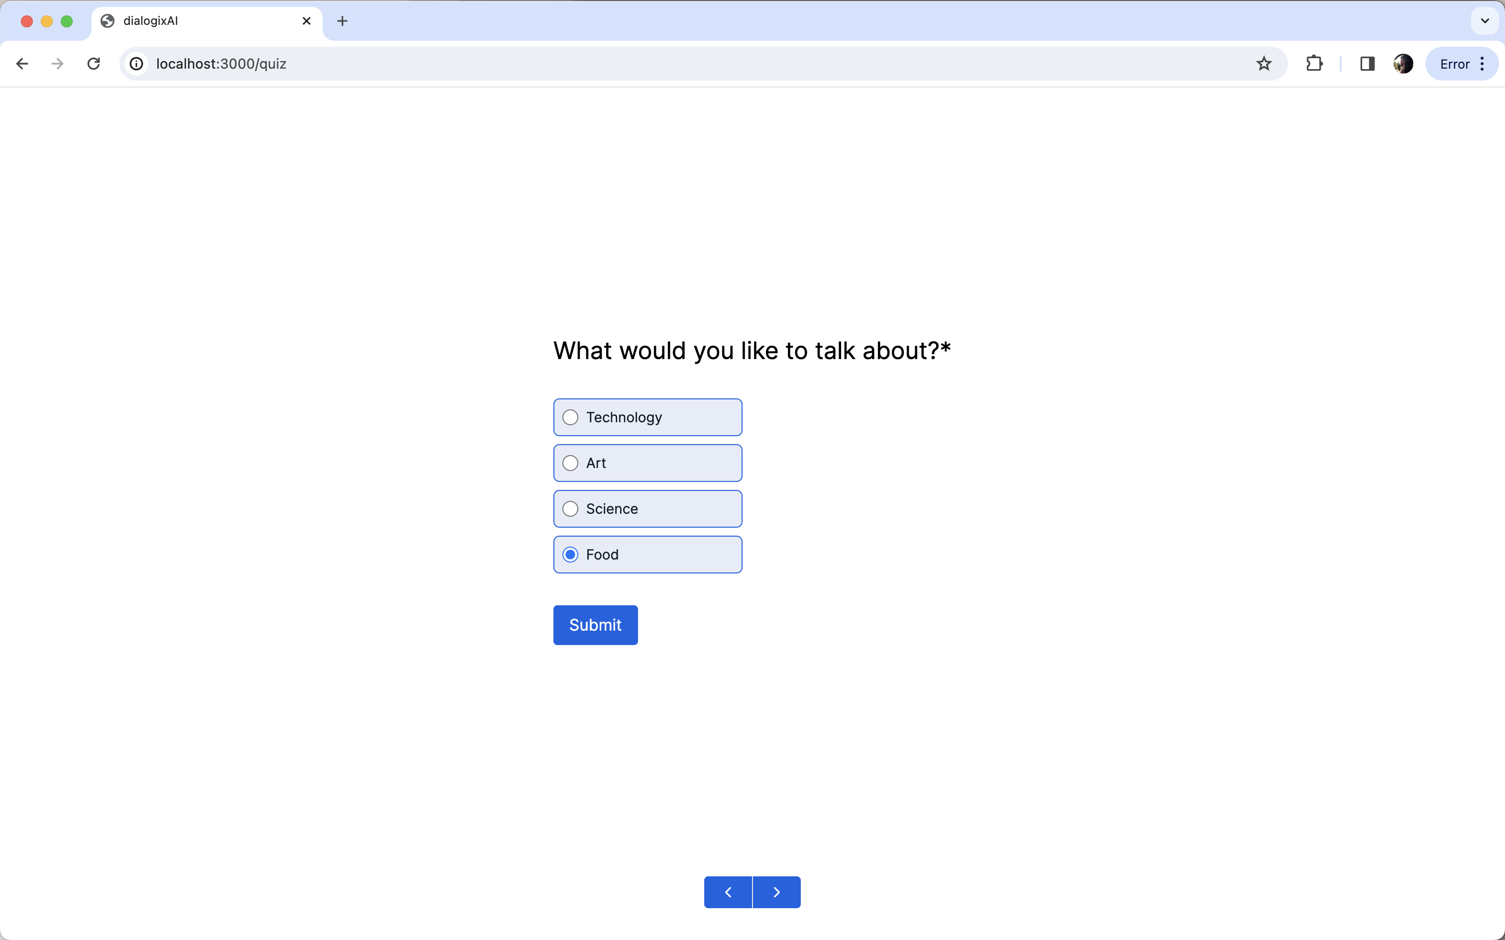Open the three-dot browser menu
1505x940 pixels.
1483,64
